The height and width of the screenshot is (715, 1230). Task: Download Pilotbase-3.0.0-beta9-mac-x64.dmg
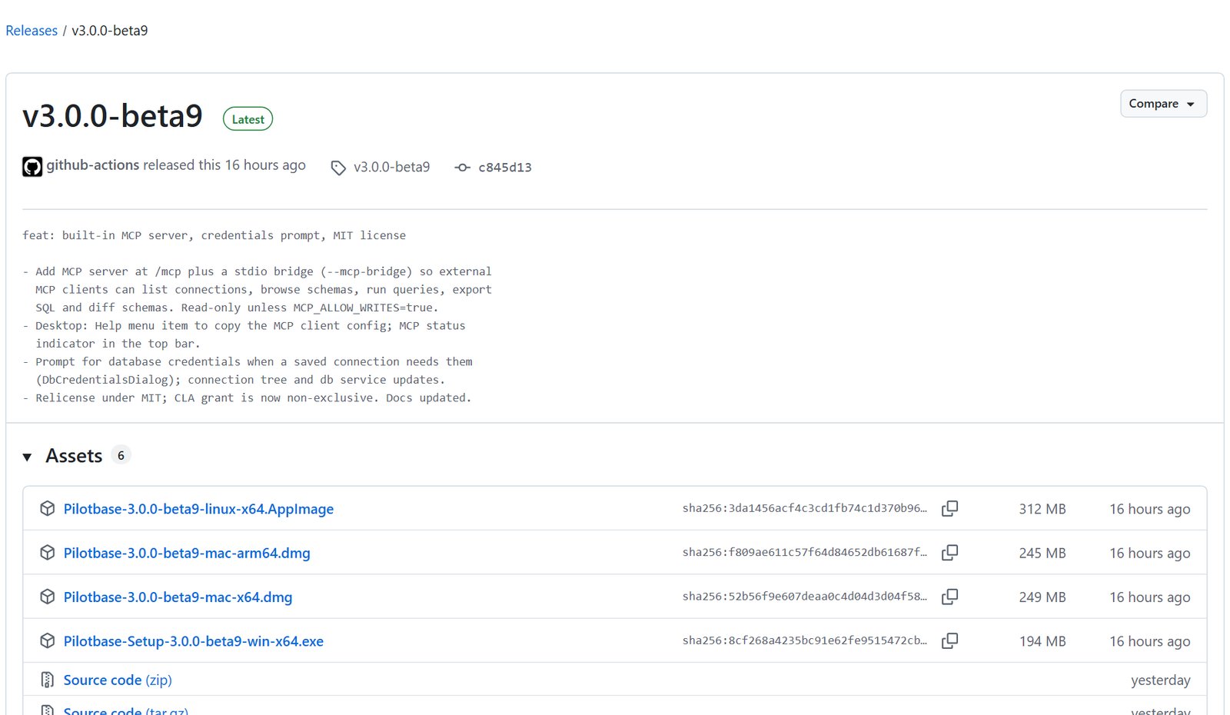(x=178, y=597)
